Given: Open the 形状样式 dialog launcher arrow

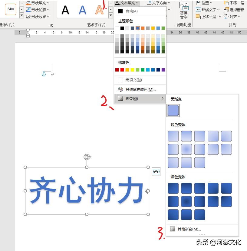Looking at the screenshot, I should pos(52,26).
